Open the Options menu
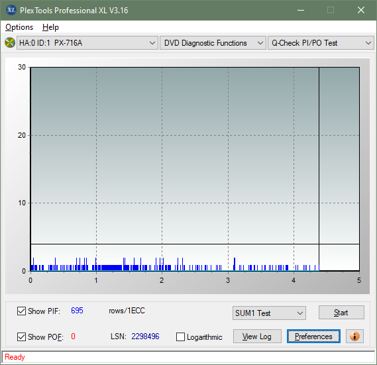The height and width of the screenshot is (365, 377). pos(19,27)
